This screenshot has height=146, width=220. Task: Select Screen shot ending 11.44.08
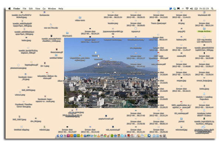(x=115, y=75)
